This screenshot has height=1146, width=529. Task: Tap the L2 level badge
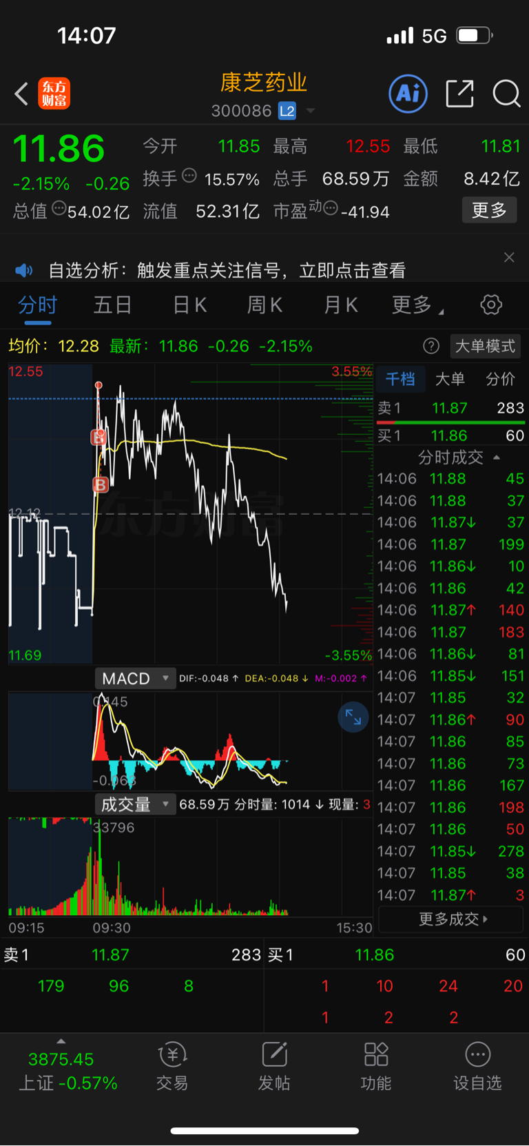pos(287,111)
